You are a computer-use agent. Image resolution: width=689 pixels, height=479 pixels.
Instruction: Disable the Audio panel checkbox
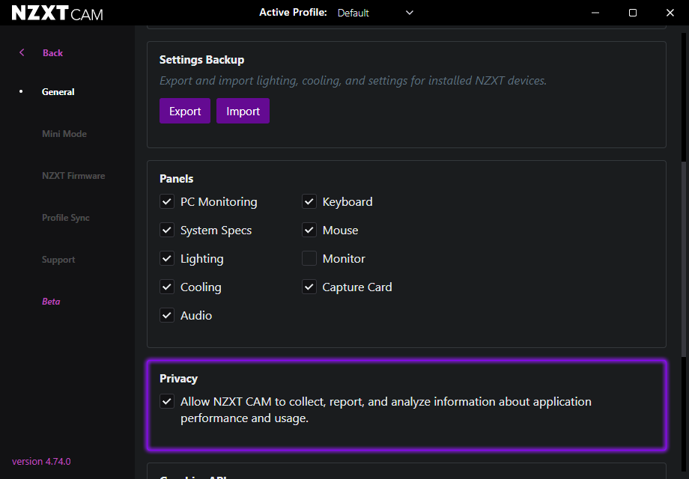167,315
